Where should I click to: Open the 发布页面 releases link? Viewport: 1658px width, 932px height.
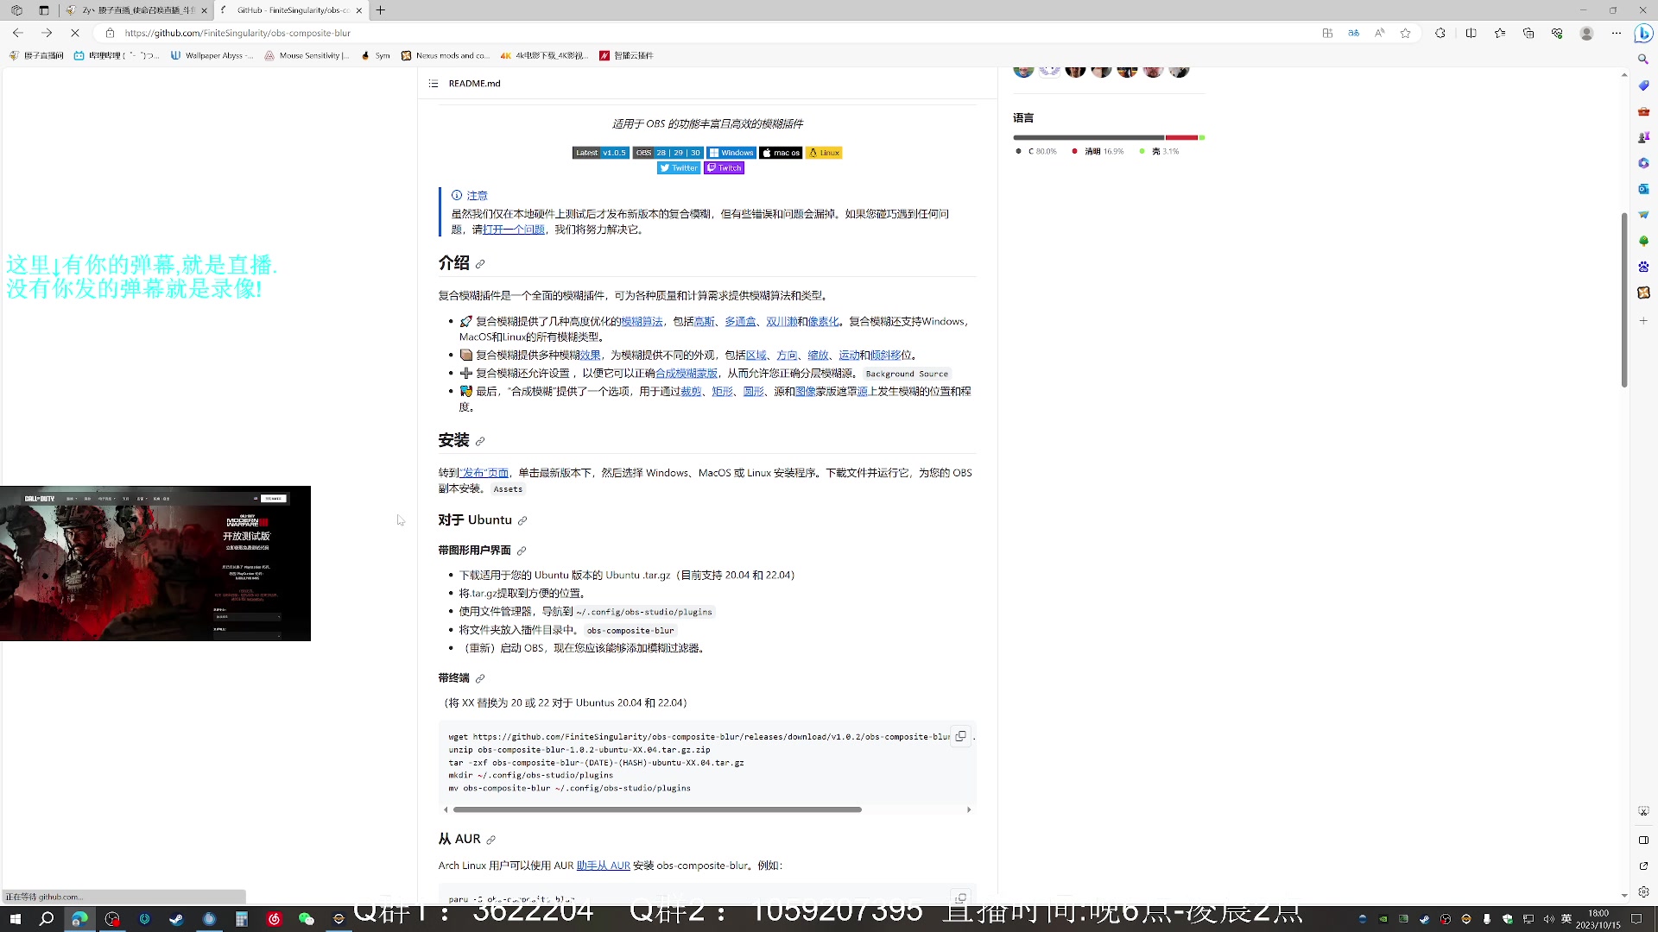click(x=484, y=473)
